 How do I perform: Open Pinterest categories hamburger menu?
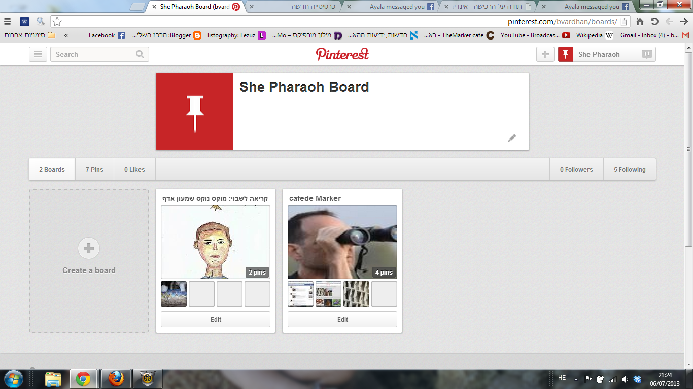pyautogui.click(x=38, y=54)
